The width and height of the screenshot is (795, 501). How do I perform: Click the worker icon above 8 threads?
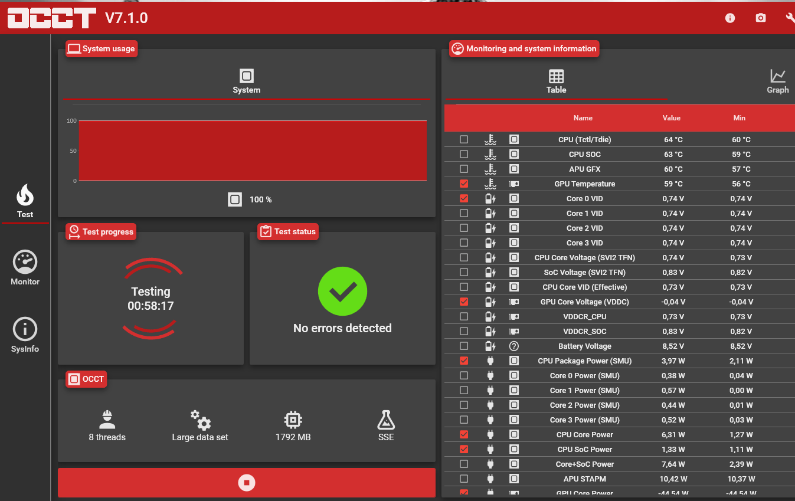pyautogui.click(x=107, y=419)
